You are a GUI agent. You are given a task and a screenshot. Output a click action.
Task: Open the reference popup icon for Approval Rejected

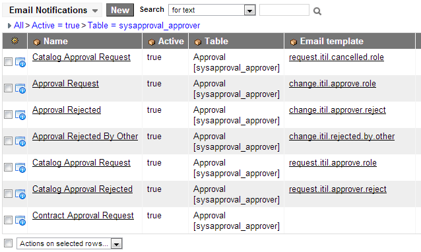click(20, 115)
